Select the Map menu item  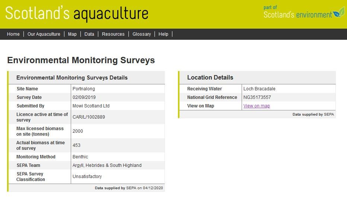(x=72, y=34)
